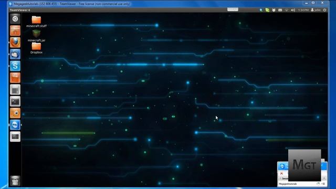
Task: Minimize the TeamViewer remote window
Action: click(307, 3)
